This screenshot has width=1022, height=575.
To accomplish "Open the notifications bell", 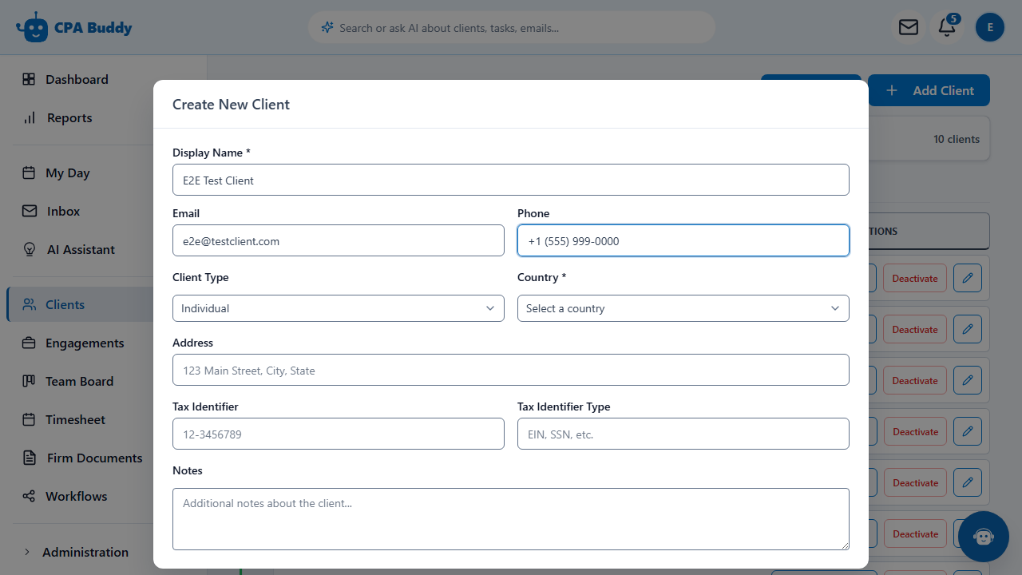I will [947, 27].
